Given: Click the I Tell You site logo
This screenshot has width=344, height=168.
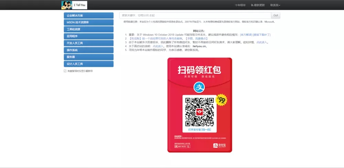Looking at the screenshot, I should point(74,5).
